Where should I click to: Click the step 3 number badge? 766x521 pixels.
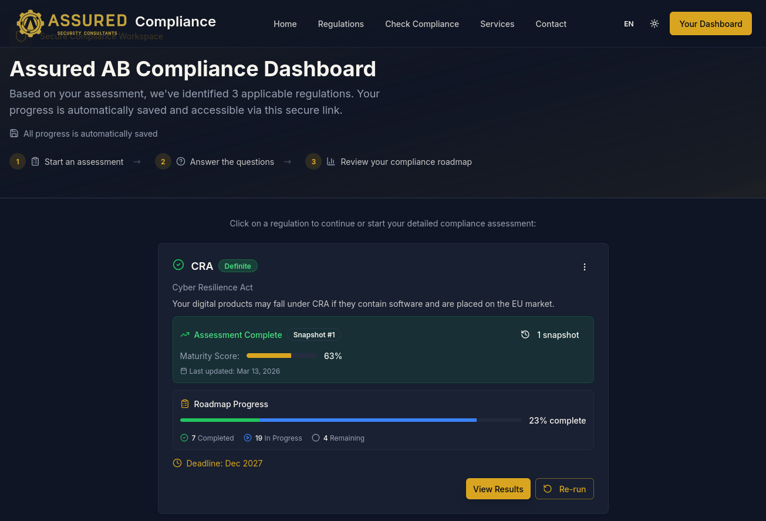[x=313, y=161]
